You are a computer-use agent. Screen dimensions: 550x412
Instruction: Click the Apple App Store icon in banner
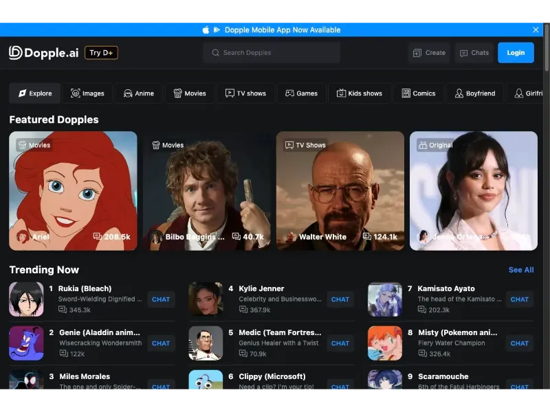point(206,30)
